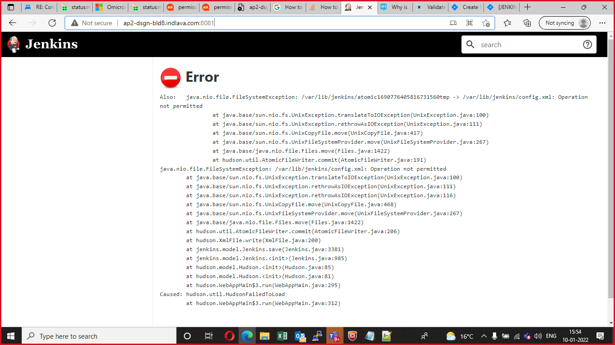Switch to the [JENKIN tab
This screenshot has height=345, width=615.
[502, 7]
